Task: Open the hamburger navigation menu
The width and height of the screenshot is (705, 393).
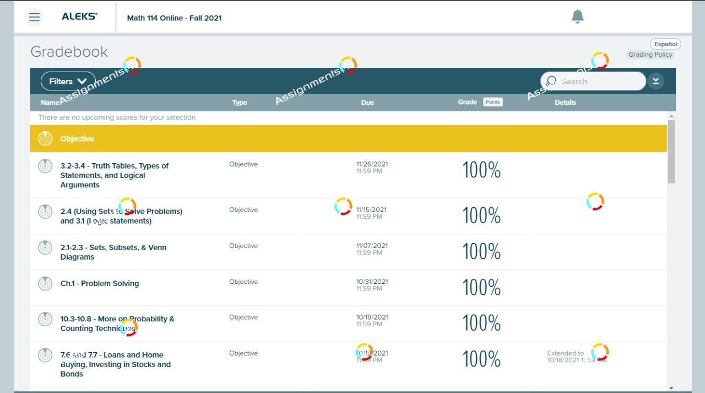Action: (34, 17)
